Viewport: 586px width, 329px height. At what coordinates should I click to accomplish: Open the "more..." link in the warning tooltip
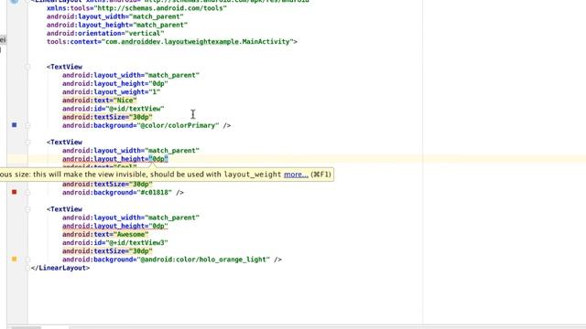point(296,175)
